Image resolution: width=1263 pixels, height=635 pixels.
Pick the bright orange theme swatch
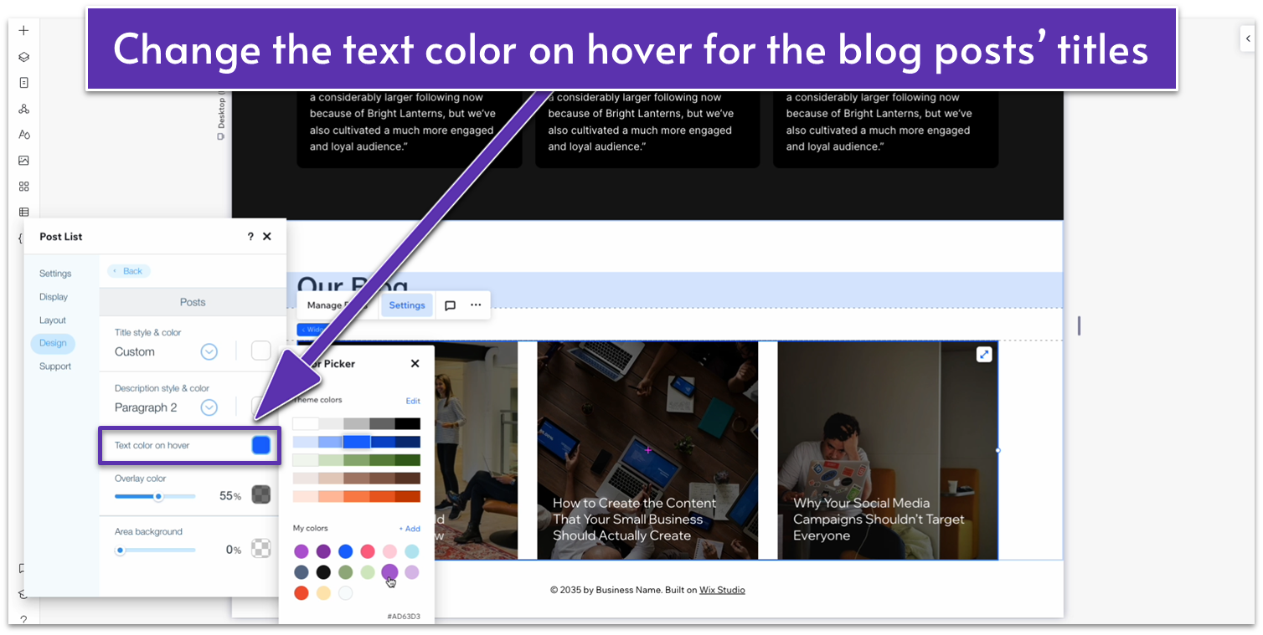pos(357,497)
